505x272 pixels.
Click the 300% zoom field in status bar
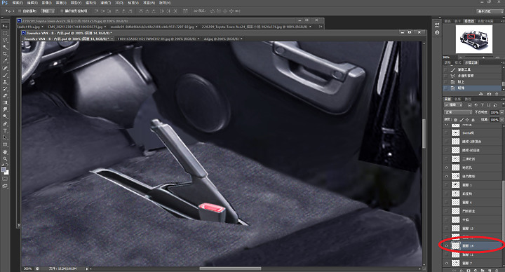(x=27, y=268)
